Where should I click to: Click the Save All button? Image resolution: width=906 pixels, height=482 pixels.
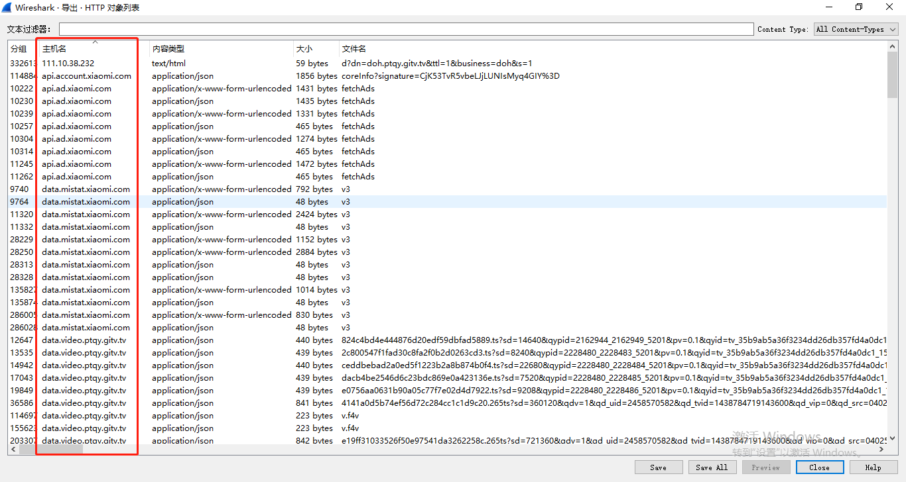[x=712, y=467]
